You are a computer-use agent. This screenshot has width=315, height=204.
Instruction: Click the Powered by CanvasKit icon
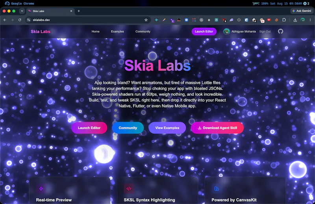click(216, 189)
